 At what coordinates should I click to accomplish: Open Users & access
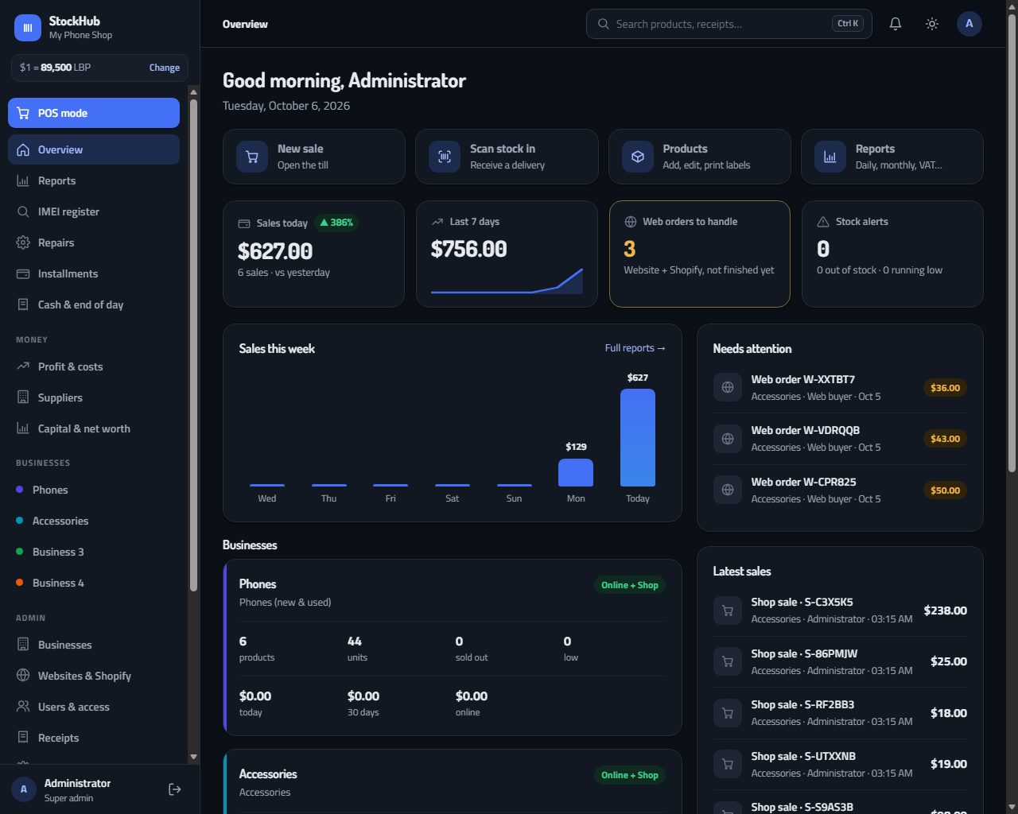pos(94,707)
